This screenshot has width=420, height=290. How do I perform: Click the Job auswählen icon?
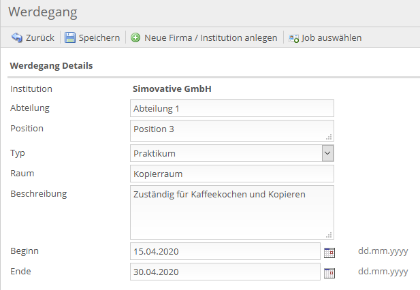(x=293, y=38)
